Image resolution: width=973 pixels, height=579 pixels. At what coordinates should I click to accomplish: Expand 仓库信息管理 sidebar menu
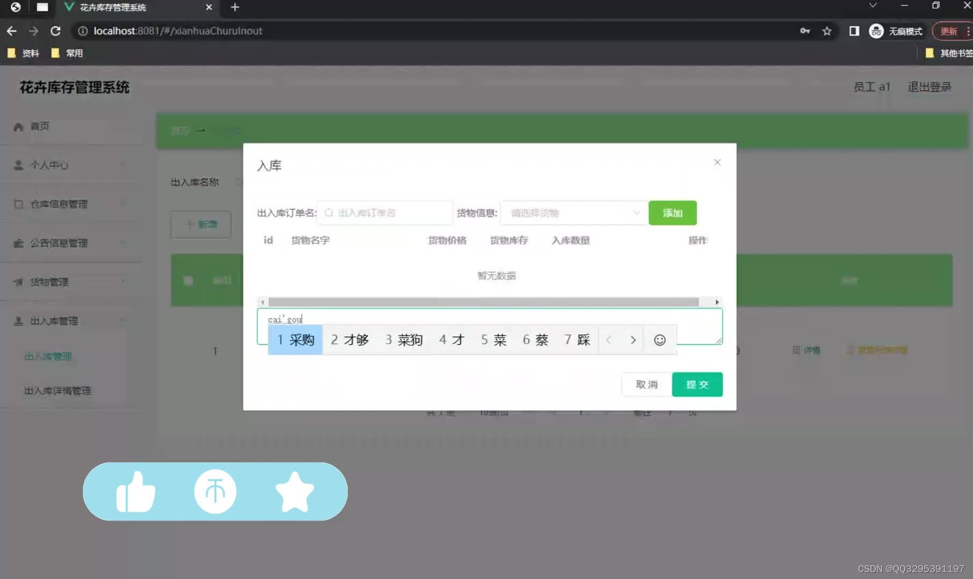click(x=71, y=204)
